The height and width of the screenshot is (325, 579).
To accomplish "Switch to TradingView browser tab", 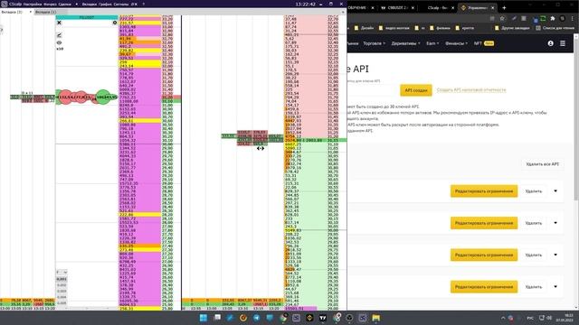I will coord(398,8).
